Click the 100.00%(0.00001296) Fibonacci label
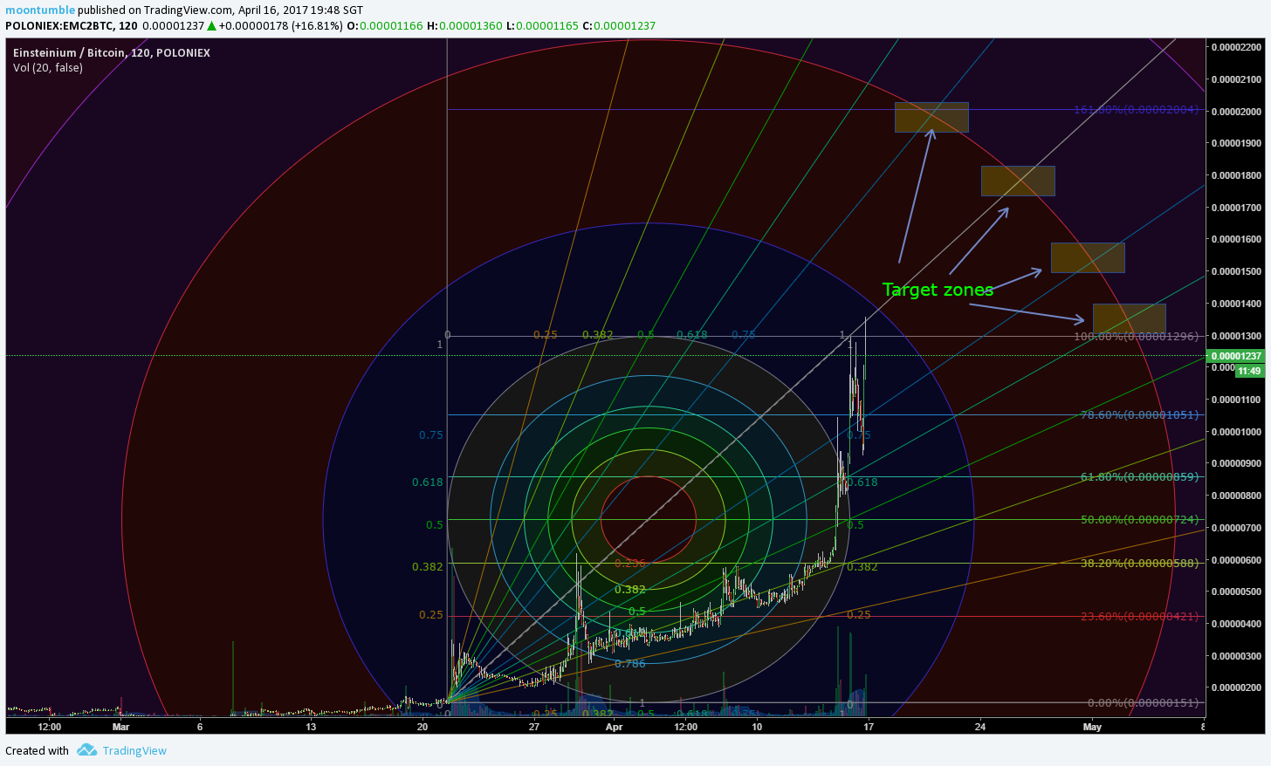Image resolution: width=1271 pixels, height=766 pixels. [1137, 336]
